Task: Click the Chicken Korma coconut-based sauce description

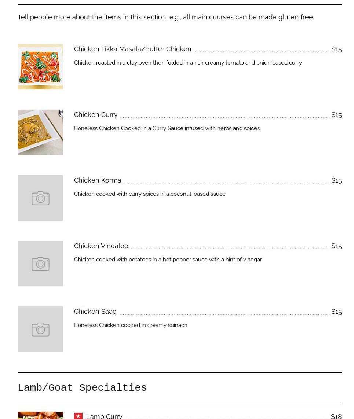Action: coord(150,194)
